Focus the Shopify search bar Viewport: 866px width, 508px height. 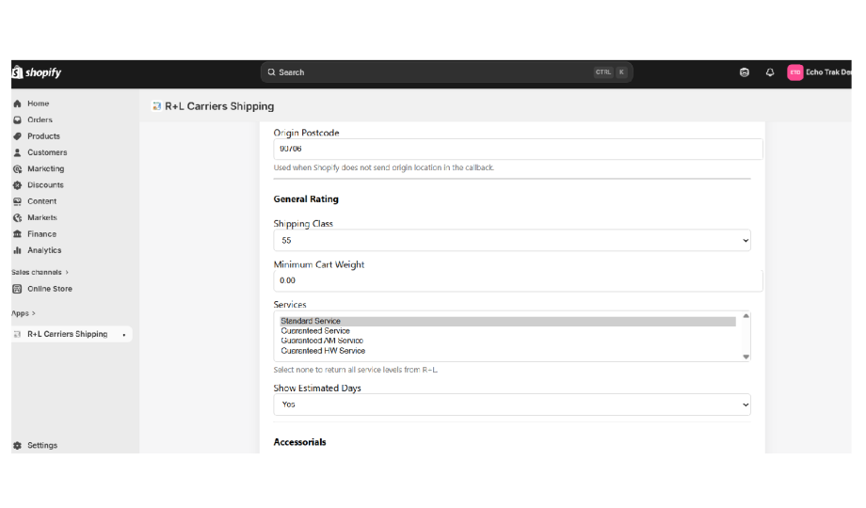446,72
